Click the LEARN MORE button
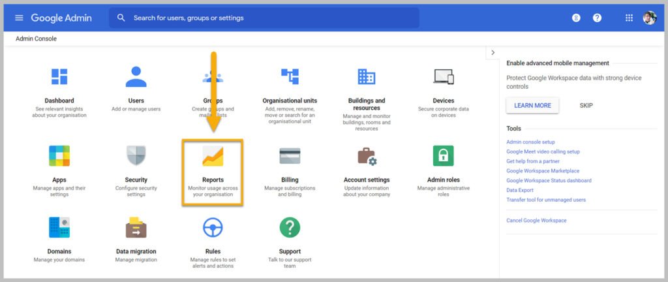The width and height of the screenshot is (668, 282). 532,105
